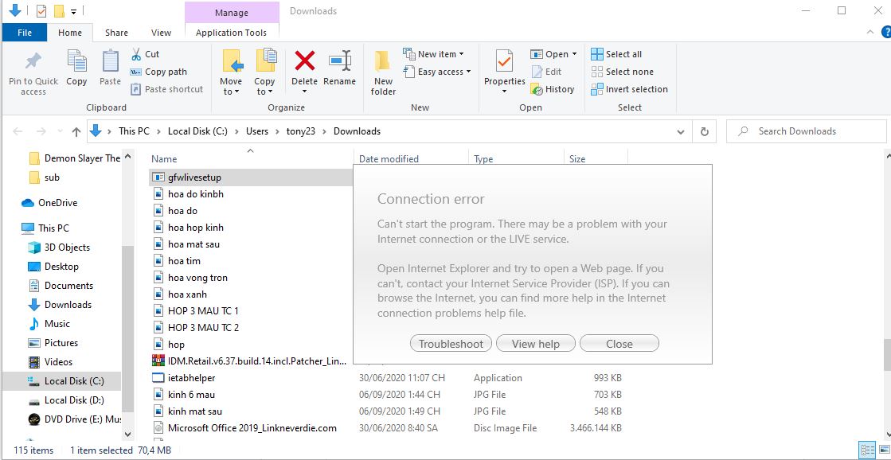The height and width of the screenshot is (460, 891).
Task: Go up one folder level
Action: point(76,131)
